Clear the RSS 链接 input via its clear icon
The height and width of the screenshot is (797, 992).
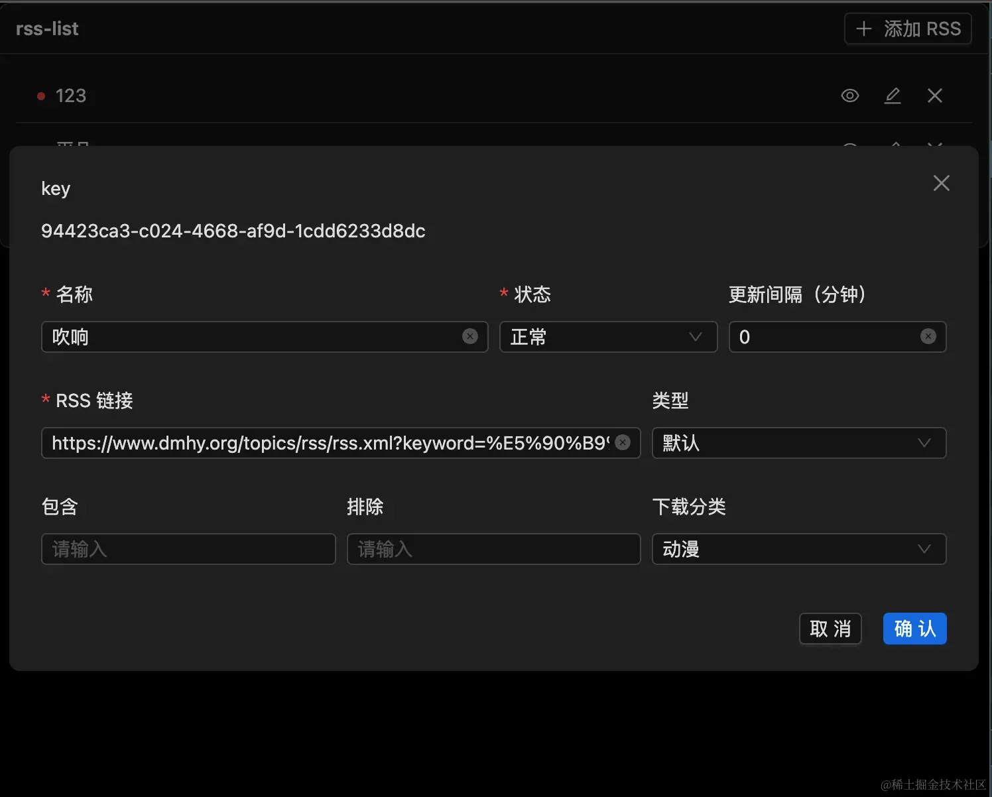622,443
